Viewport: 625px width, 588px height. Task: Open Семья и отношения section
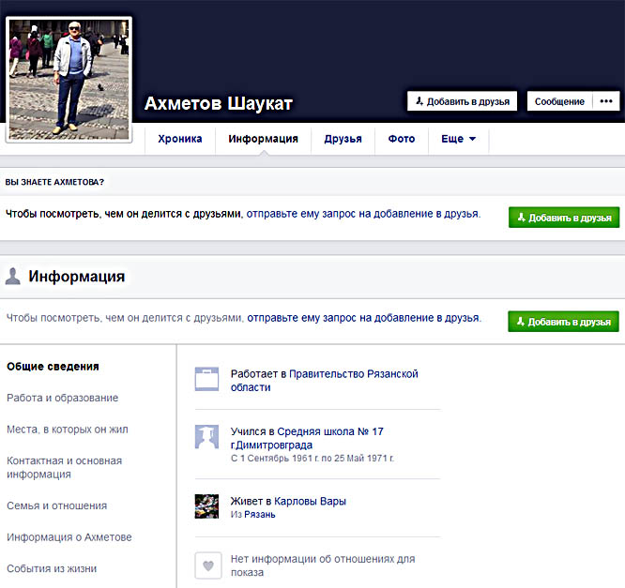57,505
